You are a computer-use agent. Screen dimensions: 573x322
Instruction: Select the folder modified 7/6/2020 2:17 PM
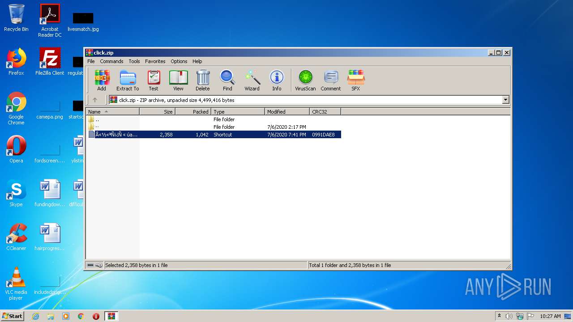(214, 127)
